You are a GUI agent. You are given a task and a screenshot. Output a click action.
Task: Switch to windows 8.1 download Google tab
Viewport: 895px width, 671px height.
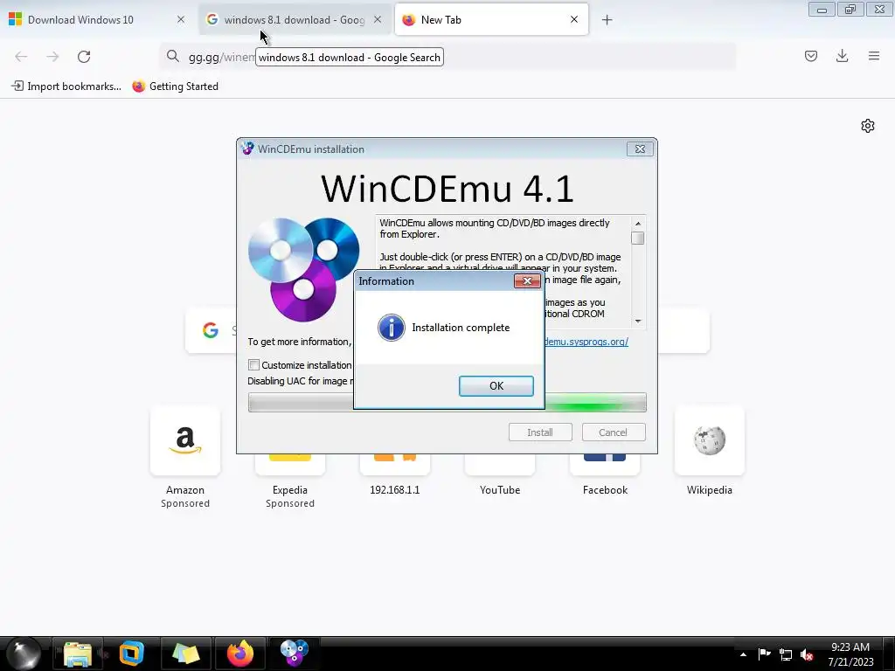tap(294, 20)
